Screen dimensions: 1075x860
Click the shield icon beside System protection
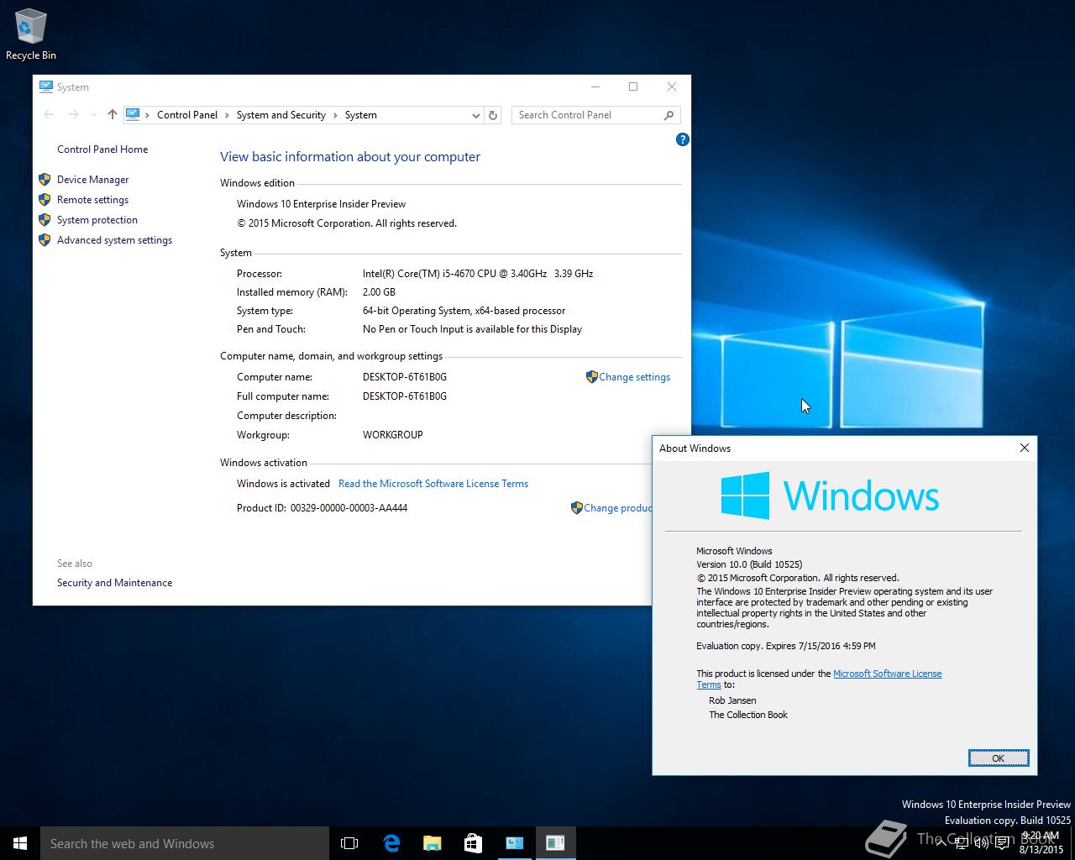[x=45, y=220]
